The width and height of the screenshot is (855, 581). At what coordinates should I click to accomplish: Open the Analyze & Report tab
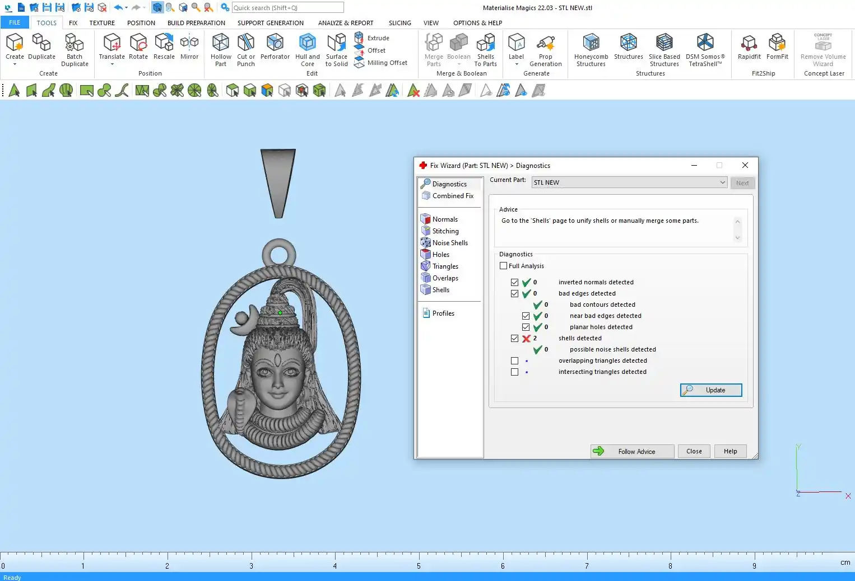[x=345, y=23]
